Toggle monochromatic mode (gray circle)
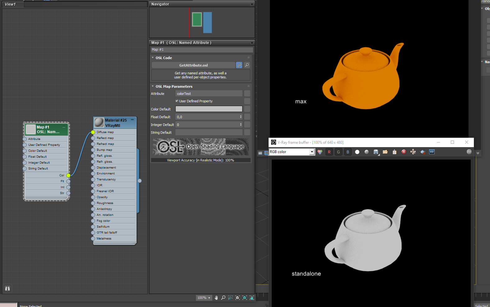The image size is (490, 307). (367, 152)
